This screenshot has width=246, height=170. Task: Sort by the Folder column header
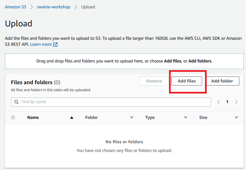(x=91, y=118)
